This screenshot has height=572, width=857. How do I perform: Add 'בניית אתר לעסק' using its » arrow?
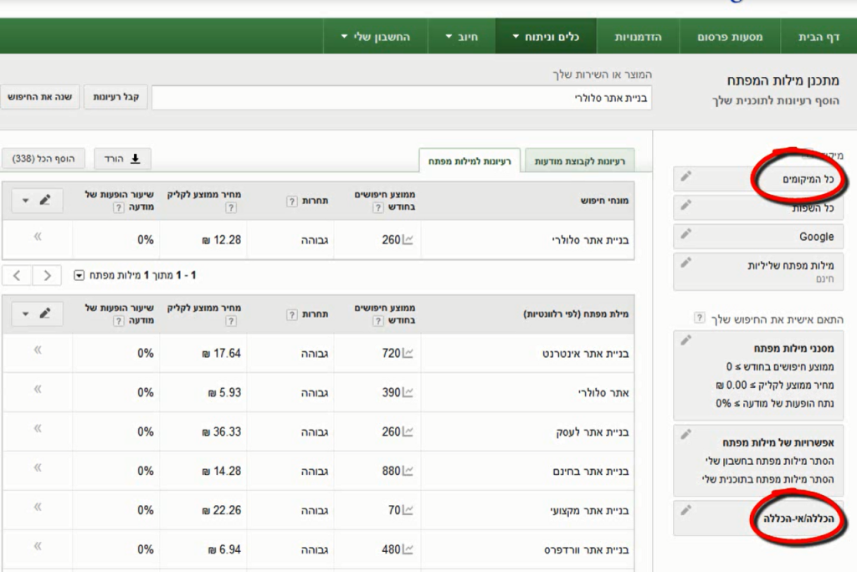[x=38, y=428]
